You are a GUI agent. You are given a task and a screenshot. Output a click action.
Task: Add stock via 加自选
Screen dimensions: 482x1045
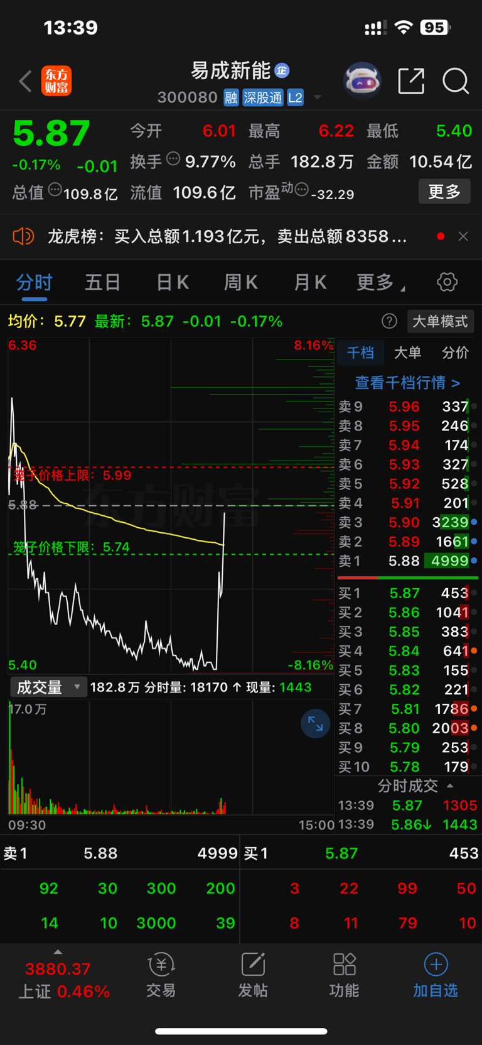coord(436,976)
